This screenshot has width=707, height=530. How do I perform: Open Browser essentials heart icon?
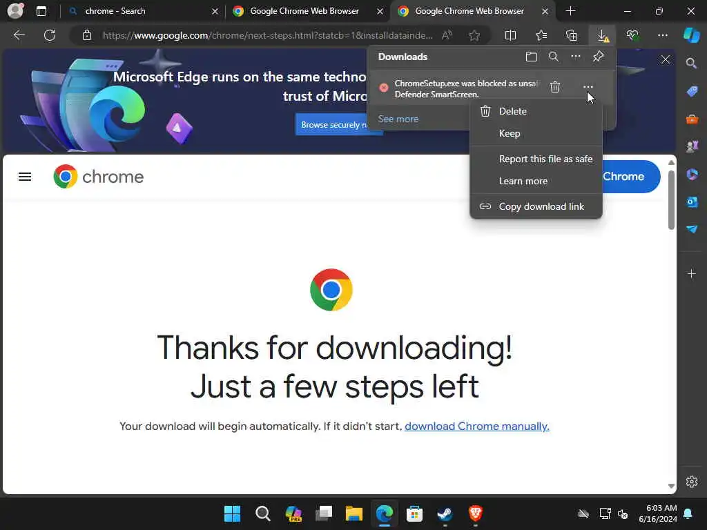[632, 35]
